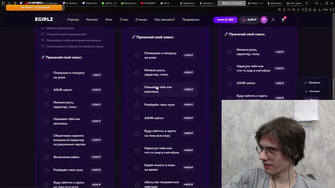
Task: Click the '+500 ₽' price badge
Action: (96, 185)
